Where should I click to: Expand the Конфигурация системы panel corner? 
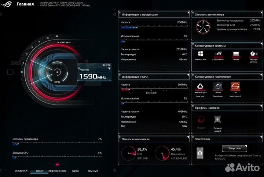[x=261, y=44]
